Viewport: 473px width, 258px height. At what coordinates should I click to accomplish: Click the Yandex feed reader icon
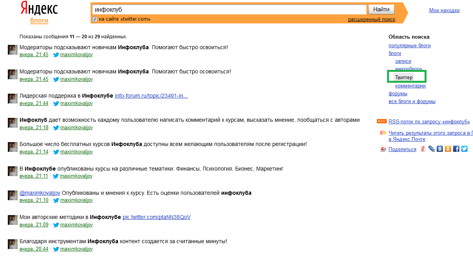tap(383, 133)
